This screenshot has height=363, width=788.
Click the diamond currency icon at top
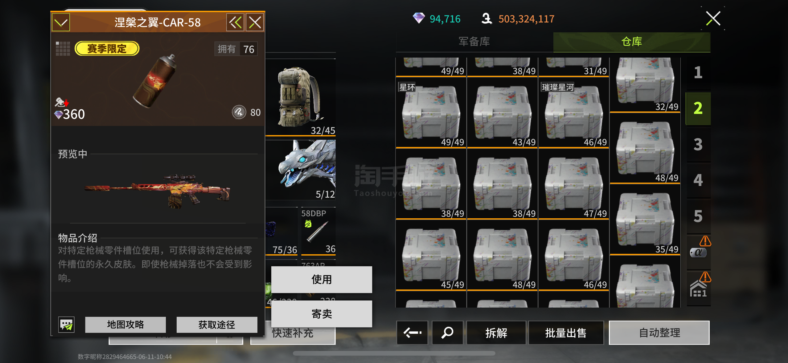(x=419, y=18)
